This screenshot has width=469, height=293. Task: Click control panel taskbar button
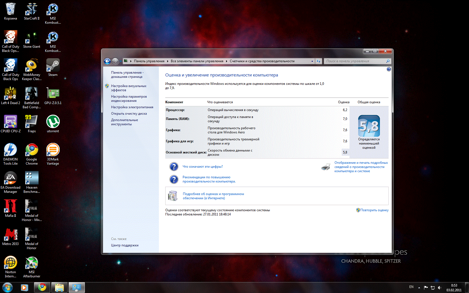click(77, 287)
